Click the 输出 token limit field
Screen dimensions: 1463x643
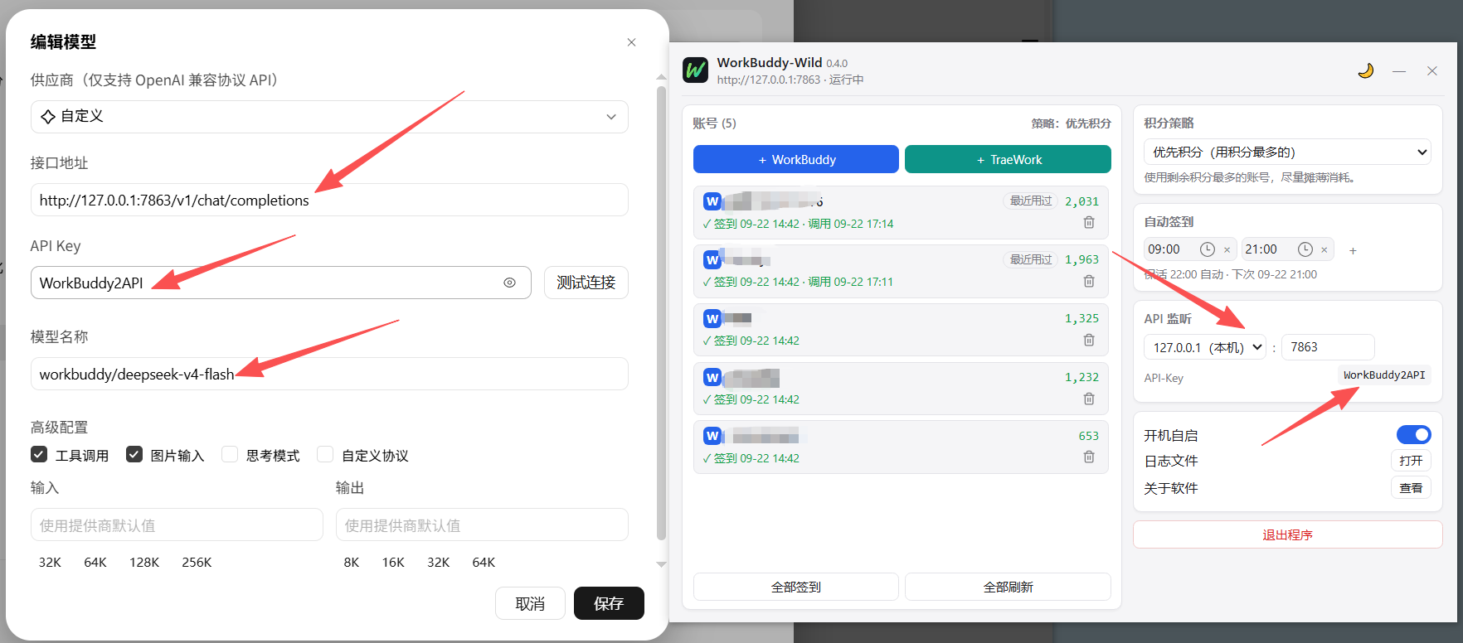(x=482, y=525)
